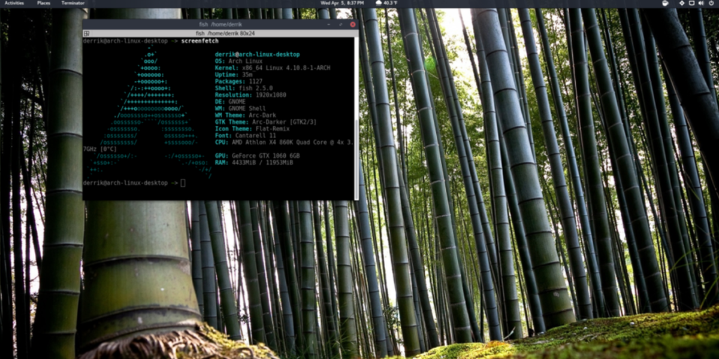
Task: Click the diamond-shaped tray icon
Action: tap(681, 4)
